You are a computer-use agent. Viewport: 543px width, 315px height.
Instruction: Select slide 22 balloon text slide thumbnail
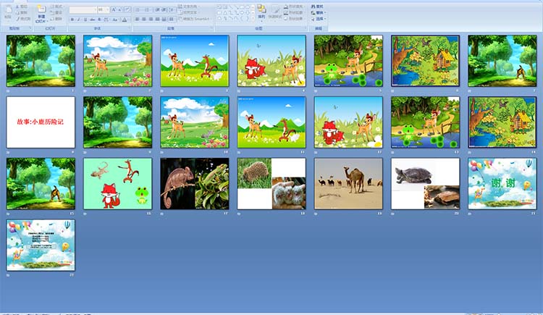(x=41, y=245)
